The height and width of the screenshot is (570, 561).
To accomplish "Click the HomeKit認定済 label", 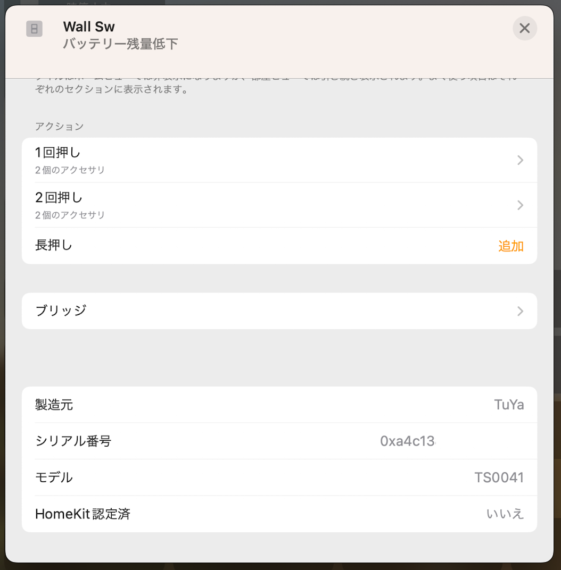I will pos(82,514).
